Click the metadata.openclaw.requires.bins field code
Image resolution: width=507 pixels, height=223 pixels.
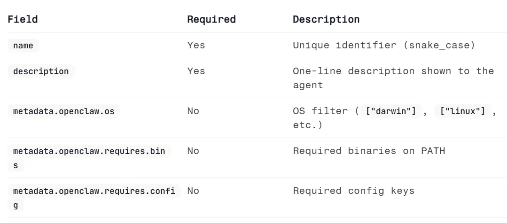coord(89,151)
